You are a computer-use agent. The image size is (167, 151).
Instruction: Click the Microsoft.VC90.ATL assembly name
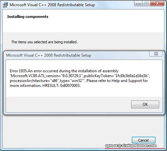[28, 76]
